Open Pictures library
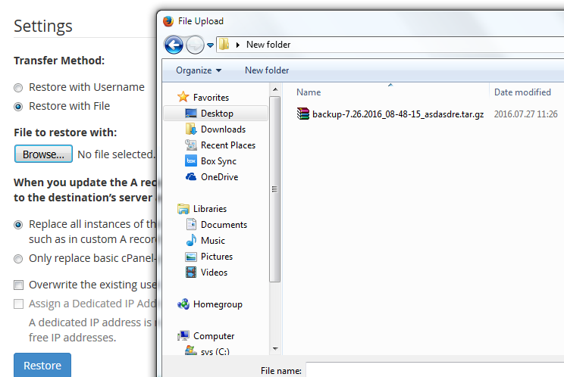Screen dimensions: 564x377 [x=217, y=257]
